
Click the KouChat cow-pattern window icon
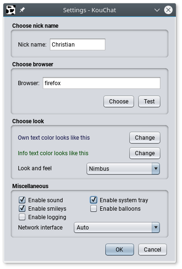(x=11, y=10)
